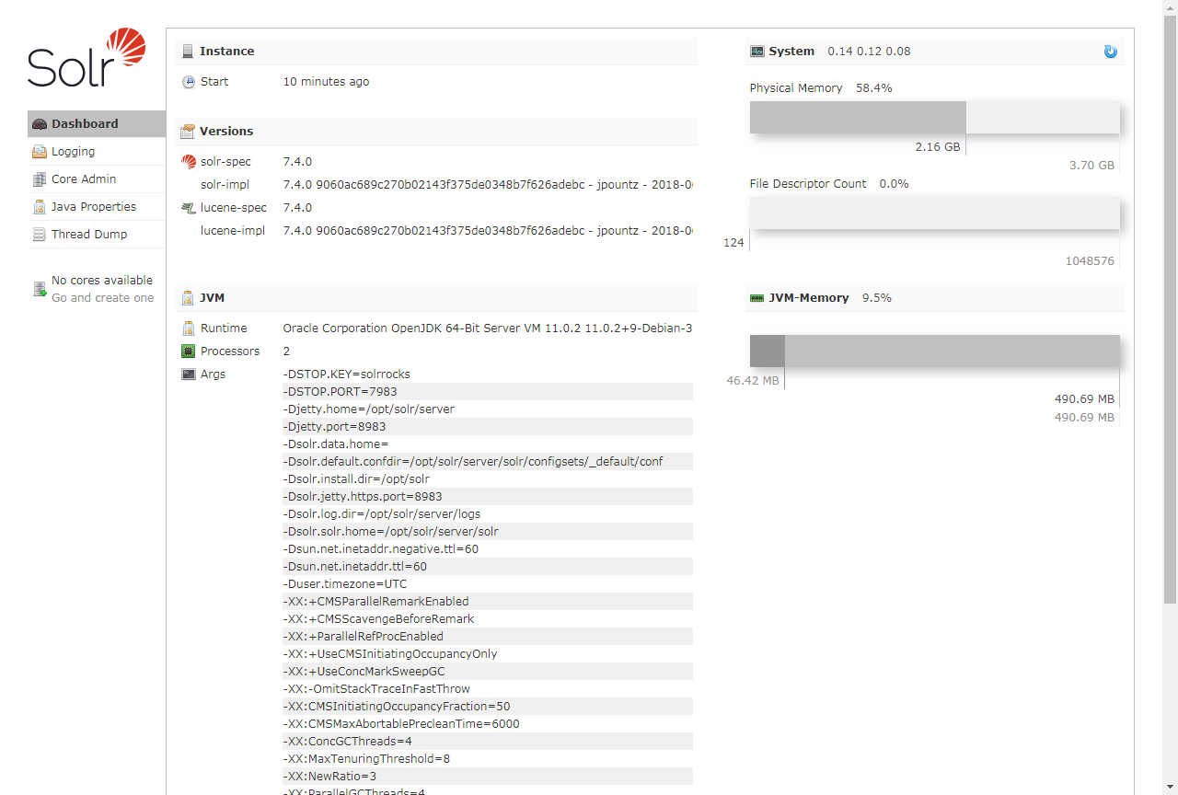Click the 'Go and create one' link

[103, 298]
